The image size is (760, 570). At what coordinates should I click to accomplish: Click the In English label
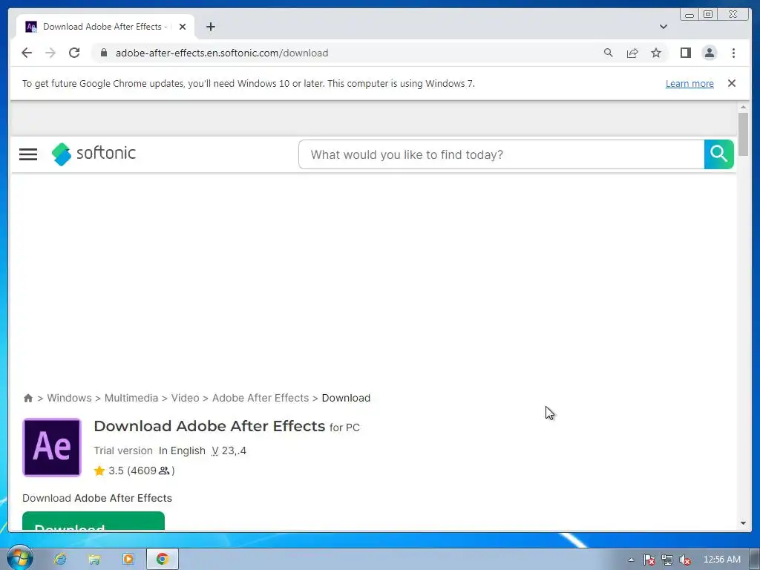coord(182,451)
